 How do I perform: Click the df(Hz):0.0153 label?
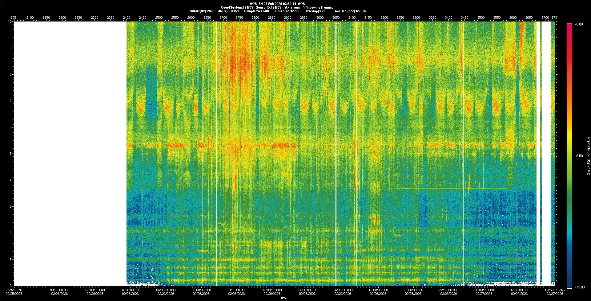pos(228,11)
